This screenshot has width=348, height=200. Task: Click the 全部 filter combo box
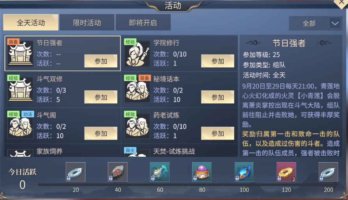tap(315, 23)
